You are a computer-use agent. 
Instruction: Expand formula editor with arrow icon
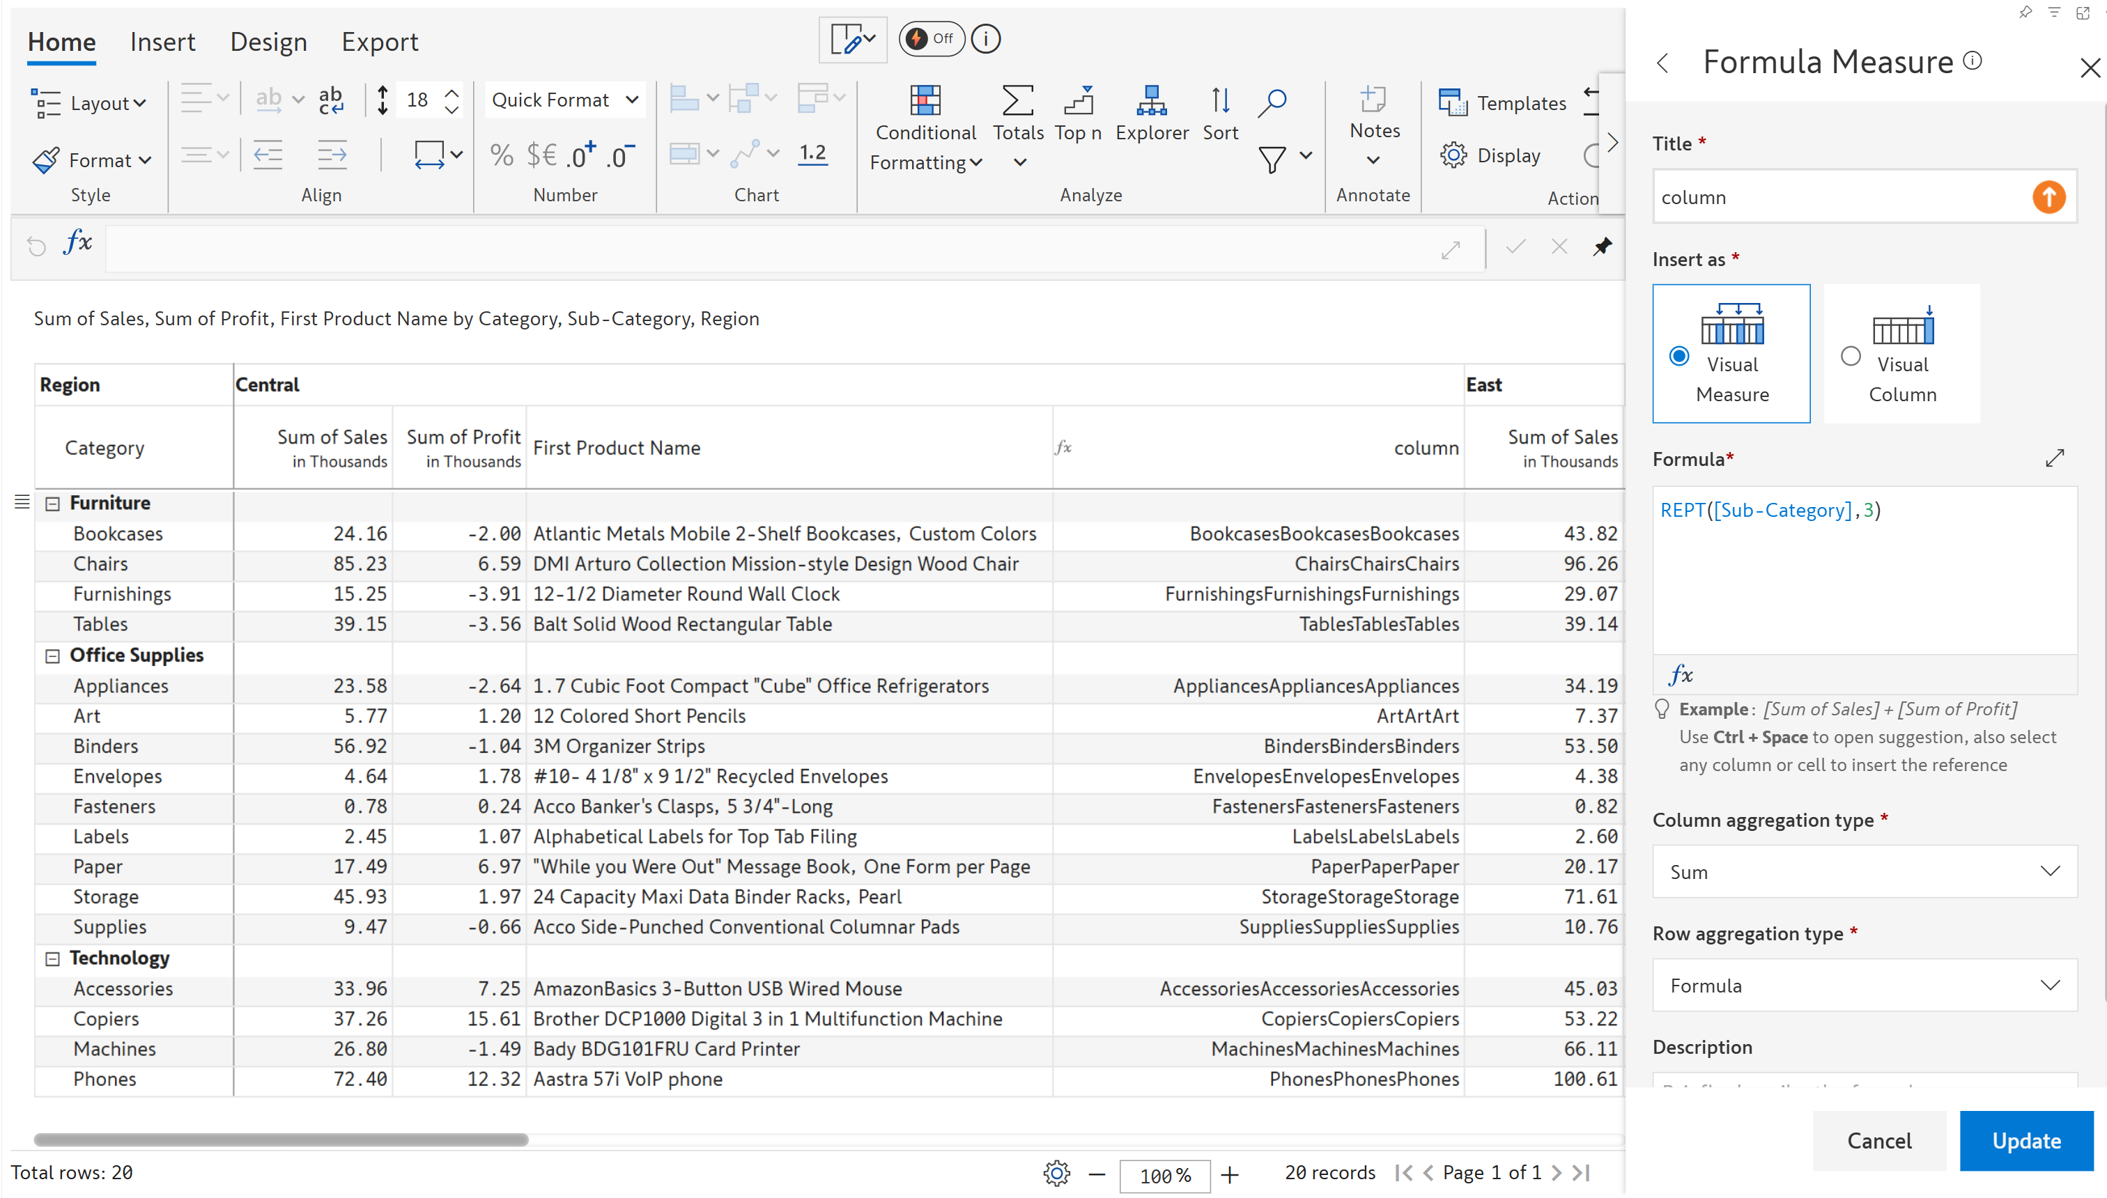tap(2054, 458)
